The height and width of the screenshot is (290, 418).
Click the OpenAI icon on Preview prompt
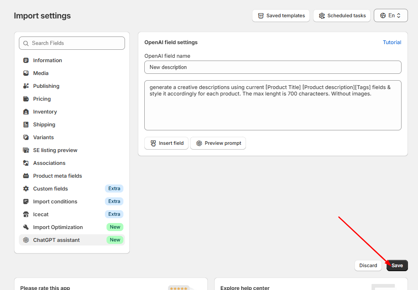click(x=199, y=144)
